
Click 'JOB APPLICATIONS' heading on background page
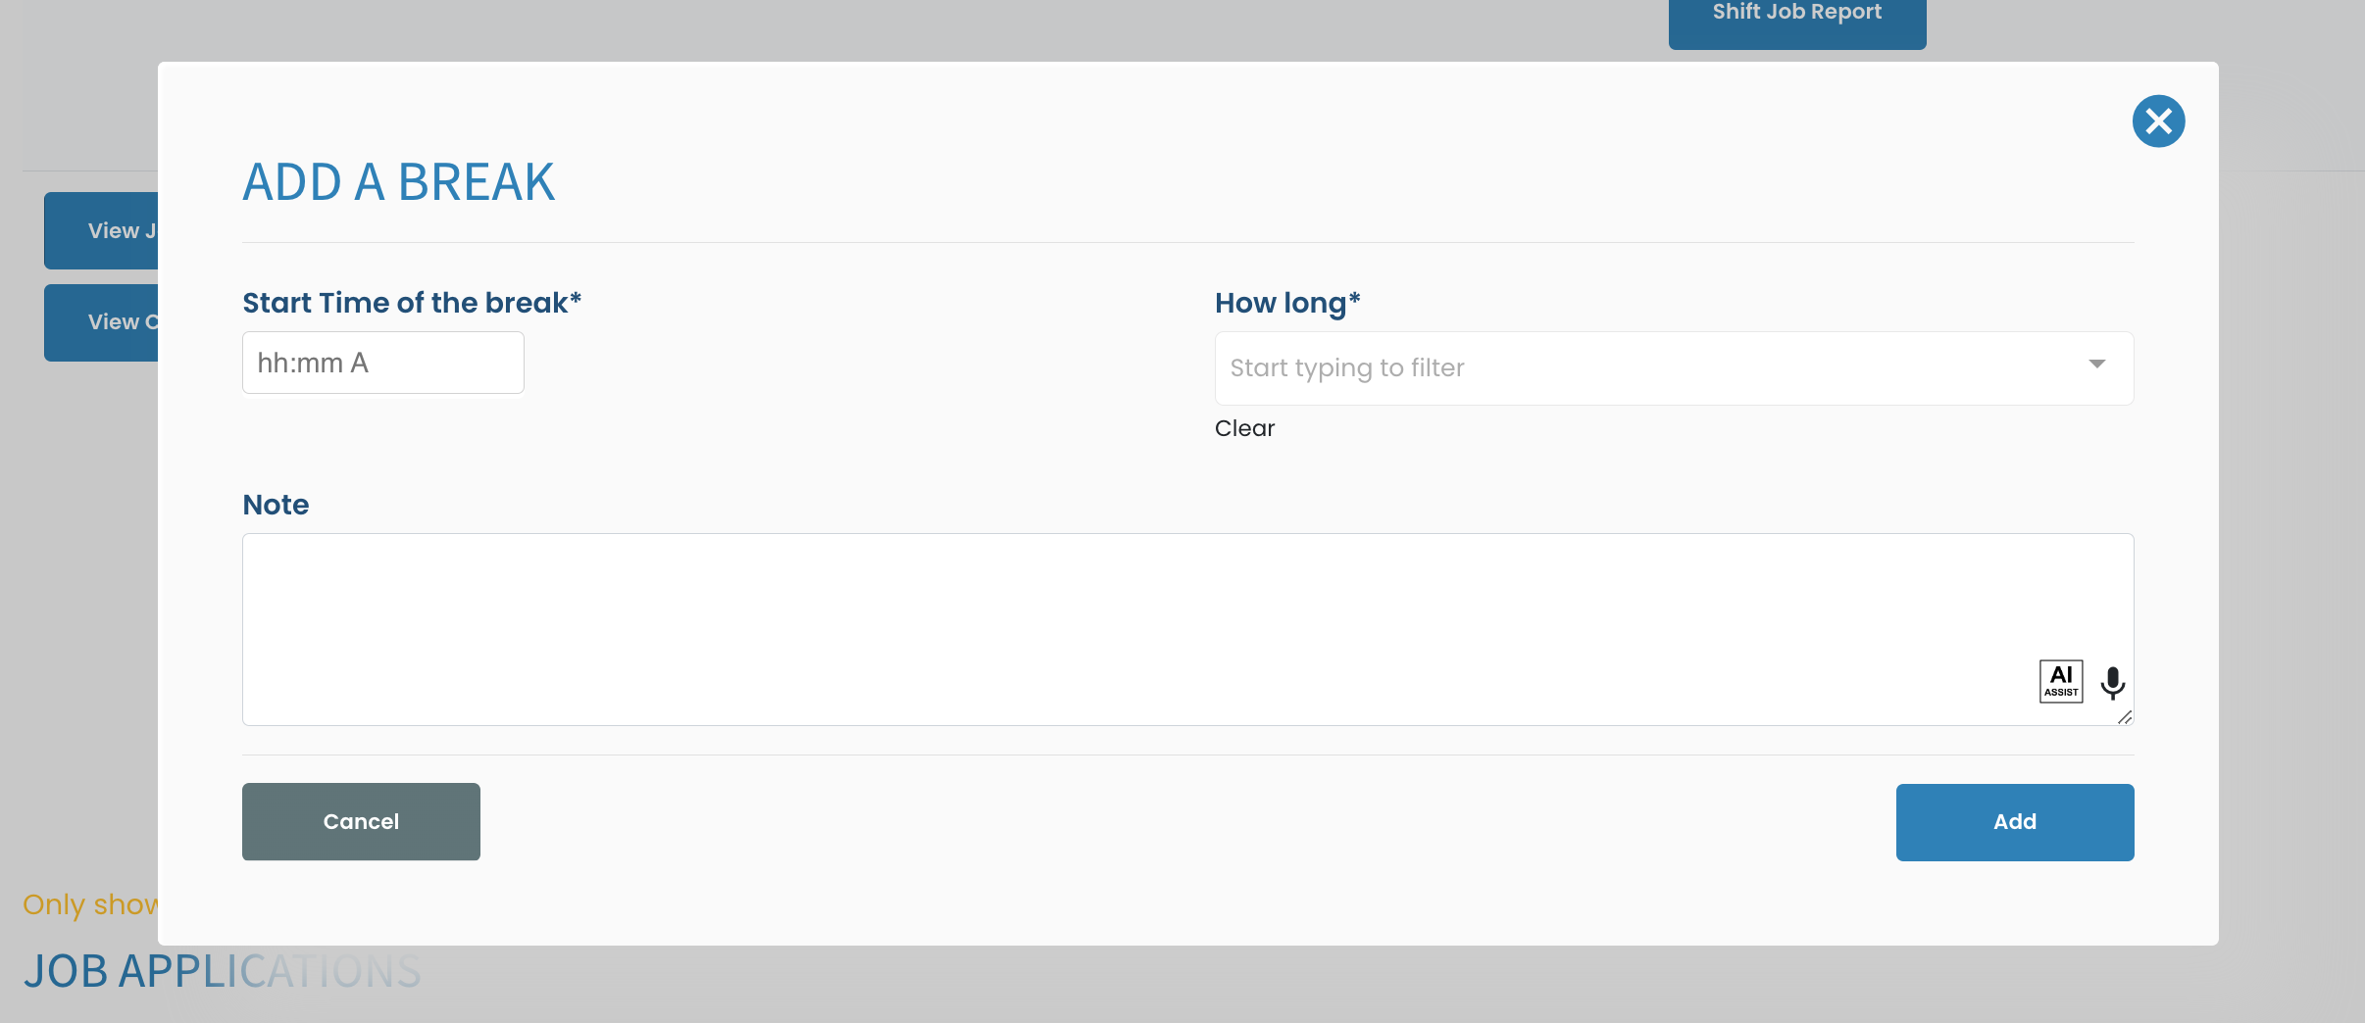[222, 971]
